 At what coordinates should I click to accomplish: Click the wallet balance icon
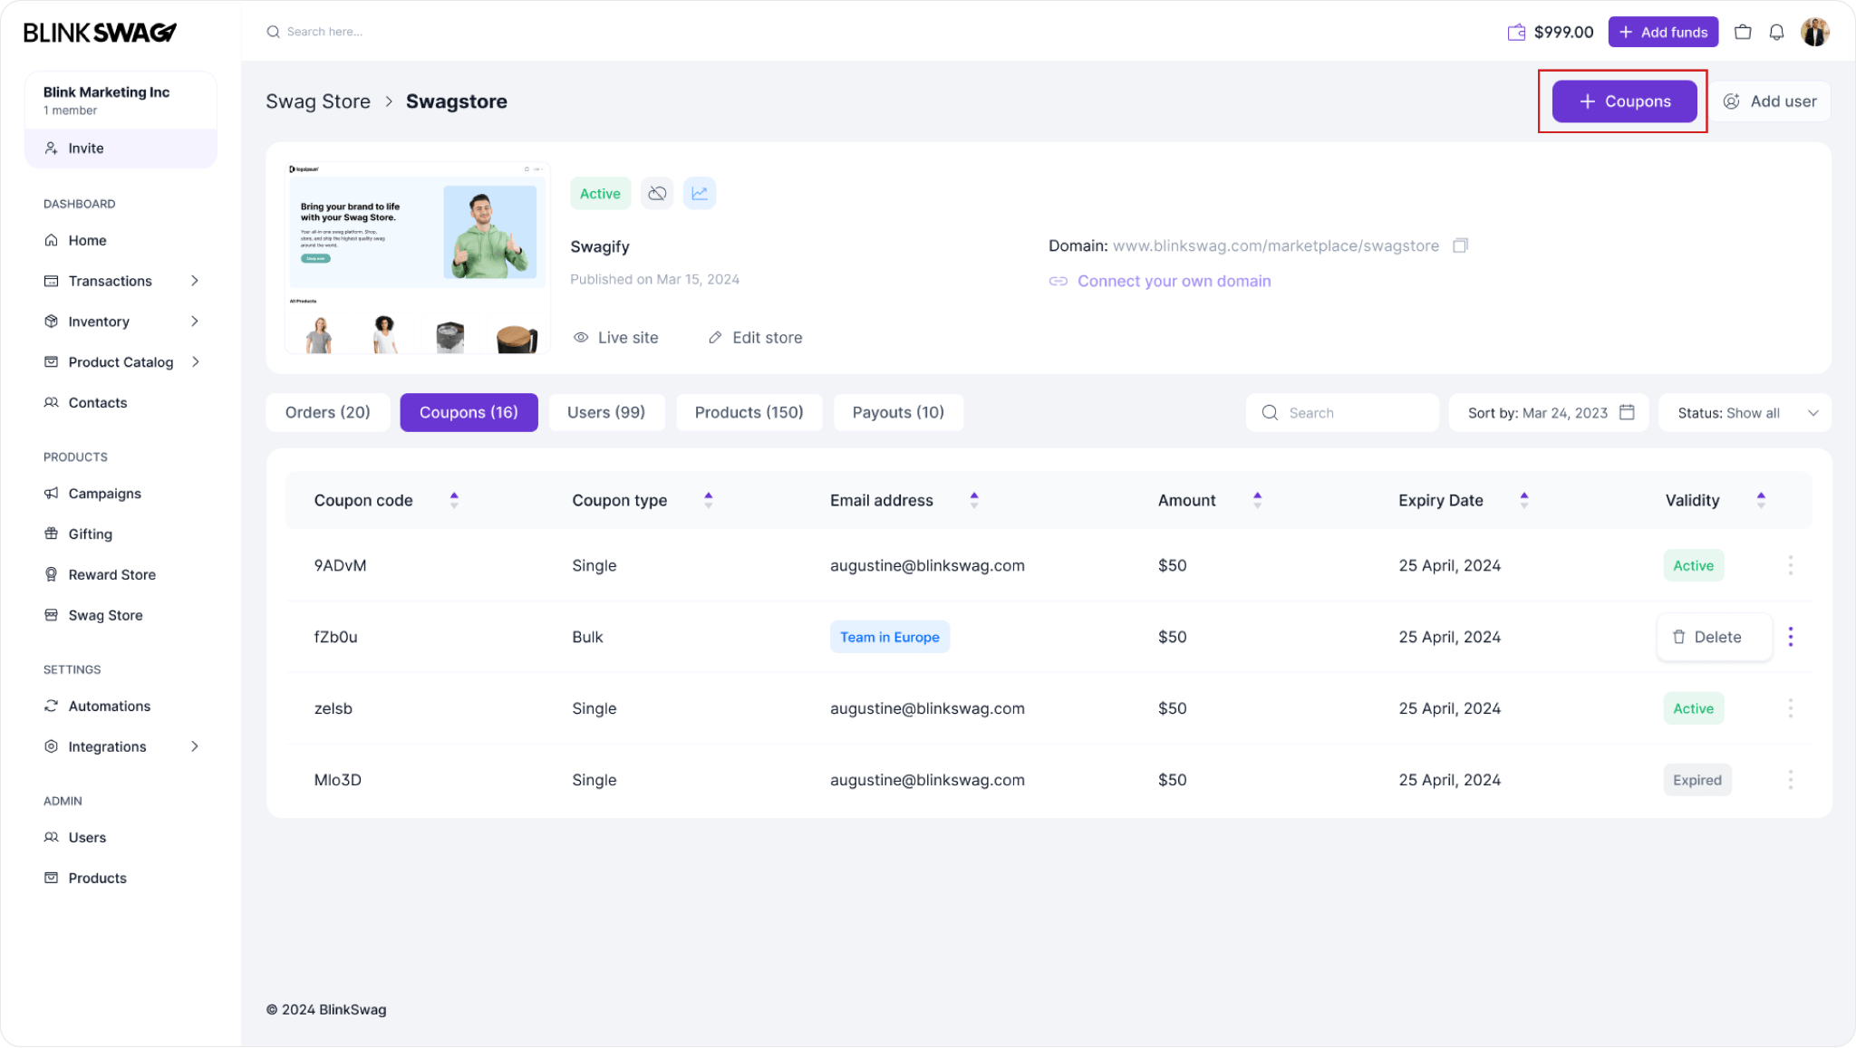[x=1516, y=33]
